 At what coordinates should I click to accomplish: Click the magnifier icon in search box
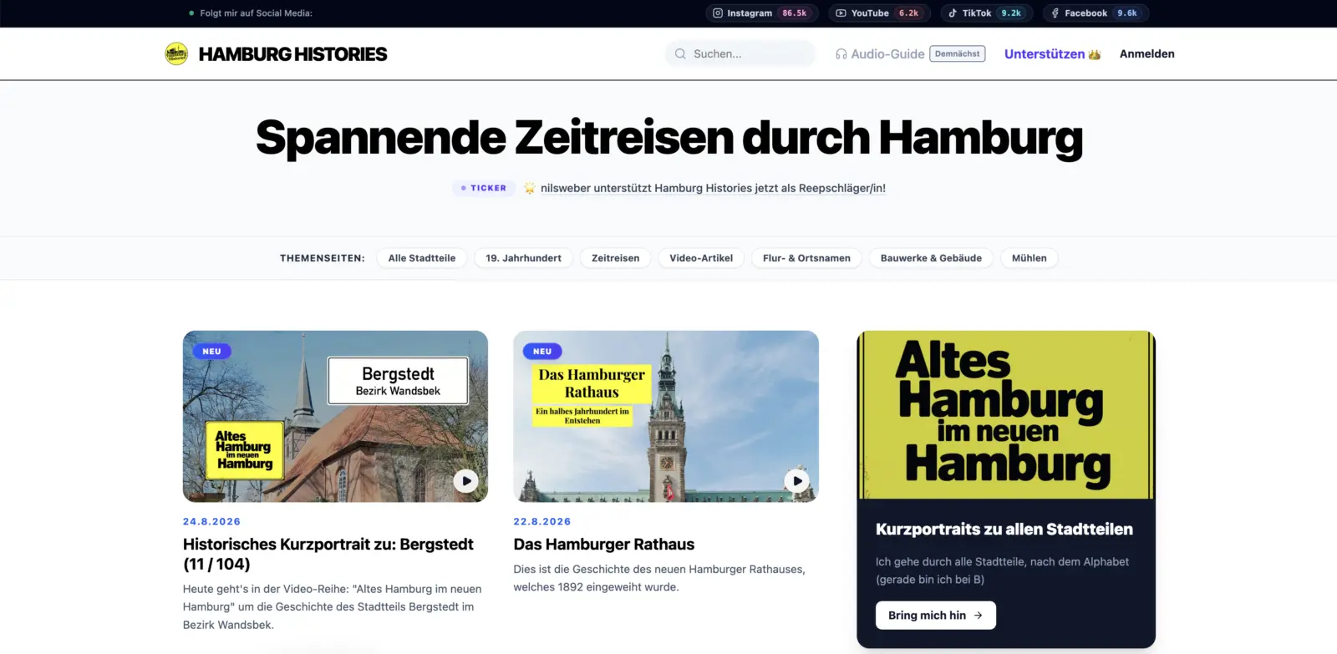click(680, 53)
